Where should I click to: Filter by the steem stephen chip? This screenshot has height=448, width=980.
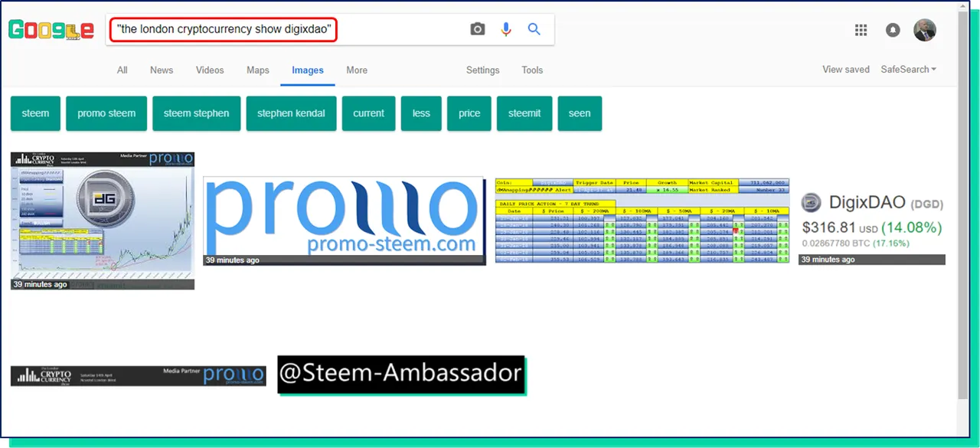point(196,113)
